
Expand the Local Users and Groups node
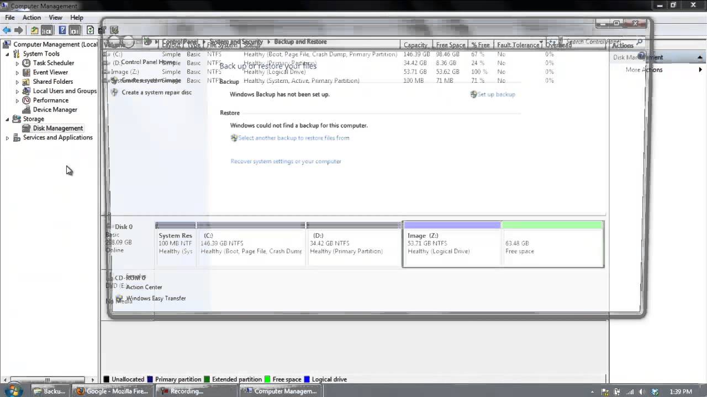pos(17,92)
